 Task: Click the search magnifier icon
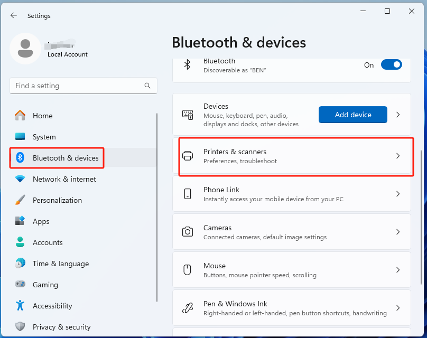(x=147, y=86)
